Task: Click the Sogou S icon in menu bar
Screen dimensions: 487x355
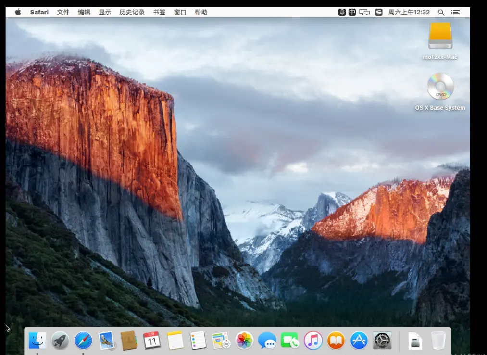Action: click(x=379, y=12)
